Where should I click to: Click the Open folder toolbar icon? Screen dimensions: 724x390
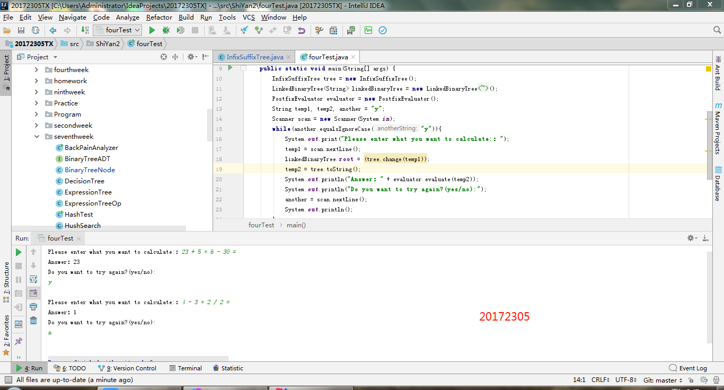click(7, 30)
